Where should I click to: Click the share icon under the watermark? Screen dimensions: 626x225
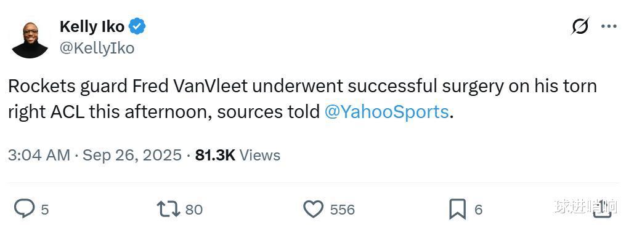coord(603,210)
